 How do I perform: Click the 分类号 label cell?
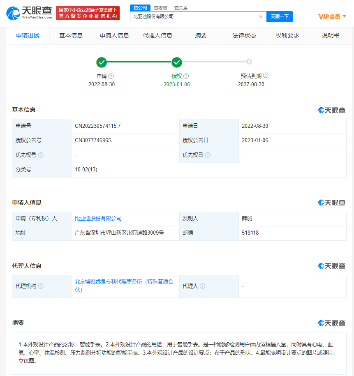click(x=42, y=170)
